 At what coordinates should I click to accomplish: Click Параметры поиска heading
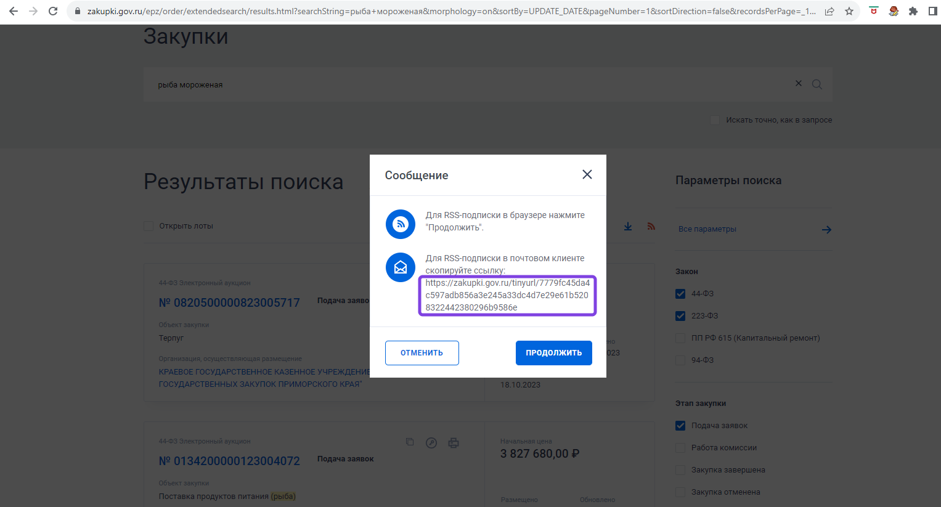(x=728, y=180)
